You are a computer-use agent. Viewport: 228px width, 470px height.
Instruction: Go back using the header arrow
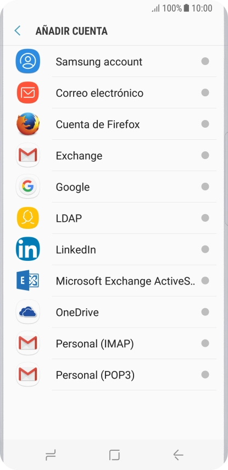click(x=18, y=31)
